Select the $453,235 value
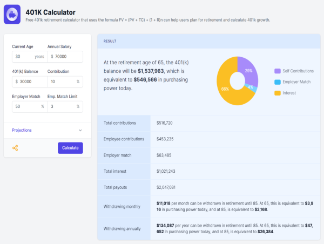324x244 pixels. point(165,139)
